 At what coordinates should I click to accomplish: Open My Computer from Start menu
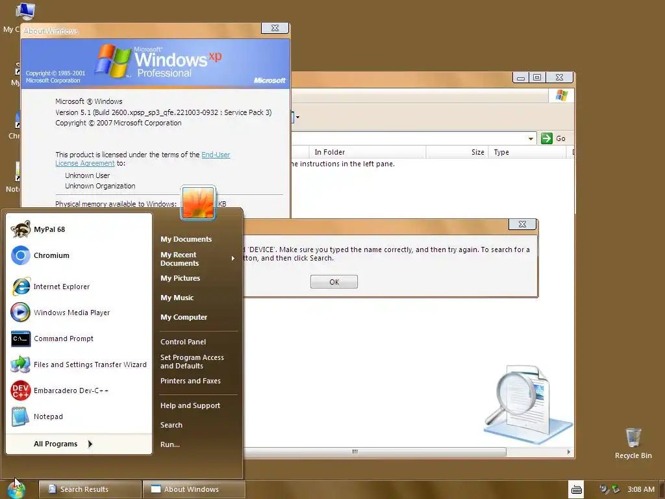[x=184, y=317]
